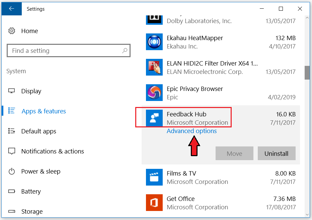The height and width of the screenshot is (220, 312).
Task: Select the Get Office entry name
Action: [181, 199]
